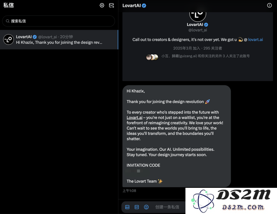Viewport: 277px width, 214px height.
Task: Add a GIF to message
Action: coord(137,207)
